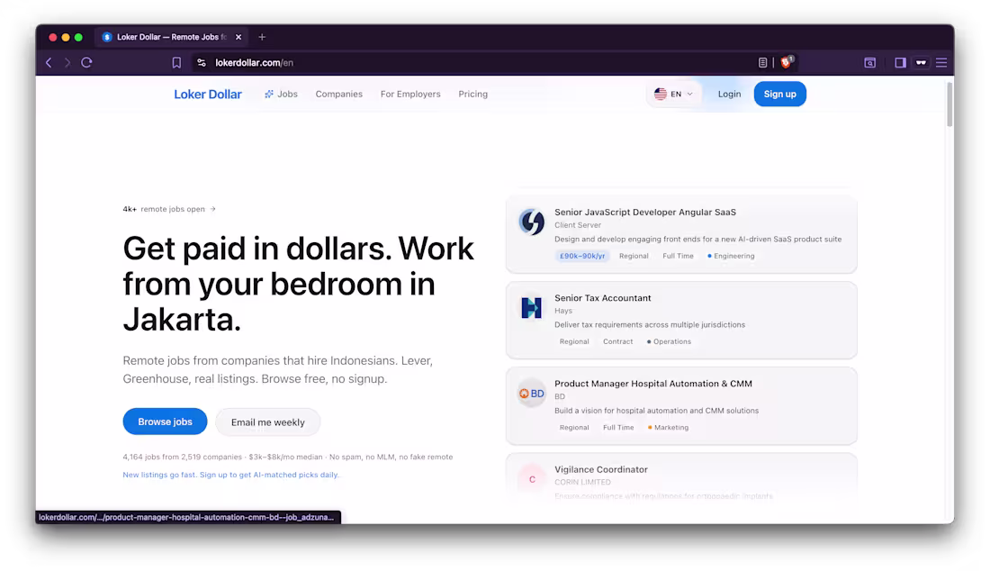Expand the EN language dropdown
Viewport: 990px width, 571px height.
pos(674,94)
